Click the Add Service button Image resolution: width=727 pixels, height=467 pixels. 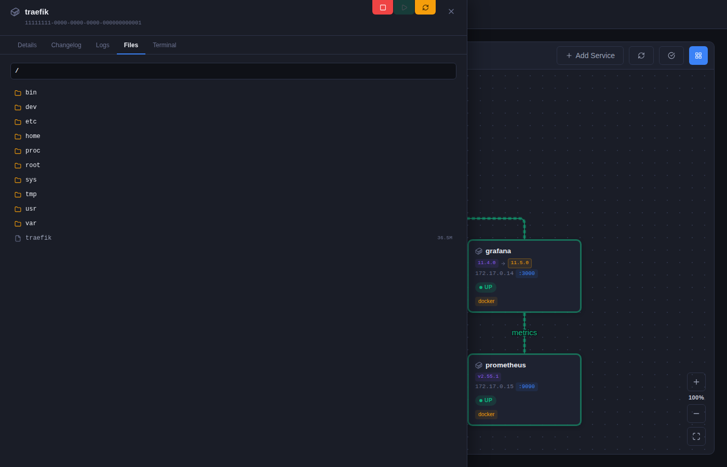pos(590,56)
